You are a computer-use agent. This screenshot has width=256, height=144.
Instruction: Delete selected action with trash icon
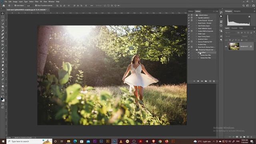click(214, 81)
